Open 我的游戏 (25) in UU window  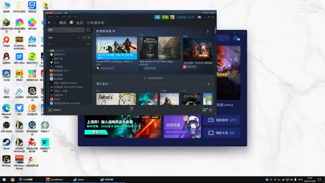tap(222, 120)
